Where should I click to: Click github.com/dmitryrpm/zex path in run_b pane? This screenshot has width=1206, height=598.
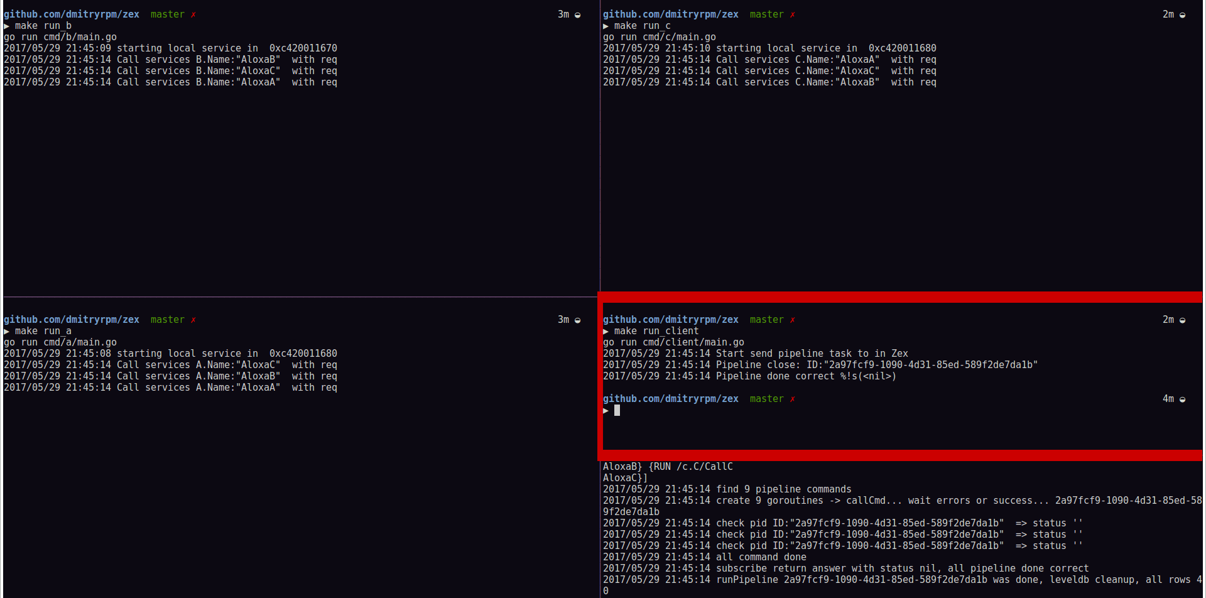(x=72, y=14)
